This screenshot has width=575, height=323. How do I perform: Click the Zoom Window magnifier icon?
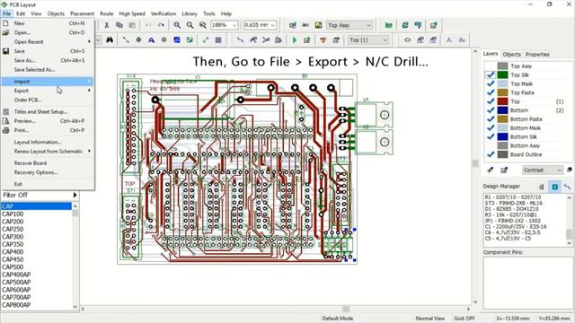202,25
